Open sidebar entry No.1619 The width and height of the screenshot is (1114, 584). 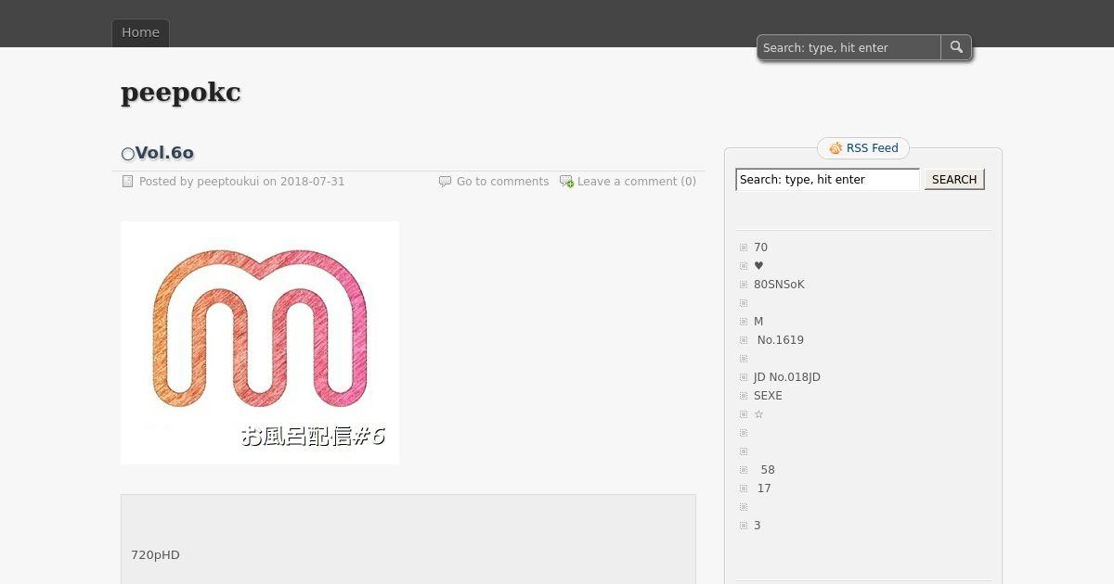point(780,340)
